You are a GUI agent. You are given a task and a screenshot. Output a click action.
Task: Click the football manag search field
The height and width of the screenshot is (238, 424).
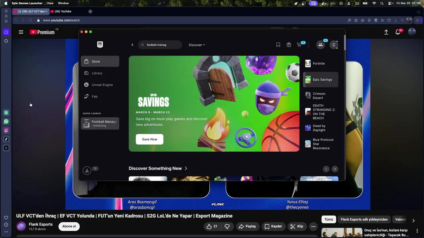160,45
